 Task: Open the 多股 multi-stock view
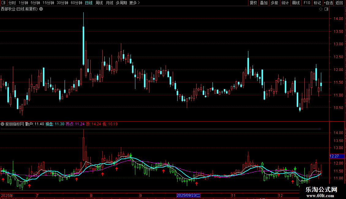(275, 3)
